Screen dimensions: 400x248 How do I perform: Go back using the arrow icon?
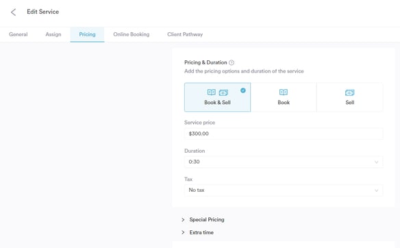tap(13, 12)
